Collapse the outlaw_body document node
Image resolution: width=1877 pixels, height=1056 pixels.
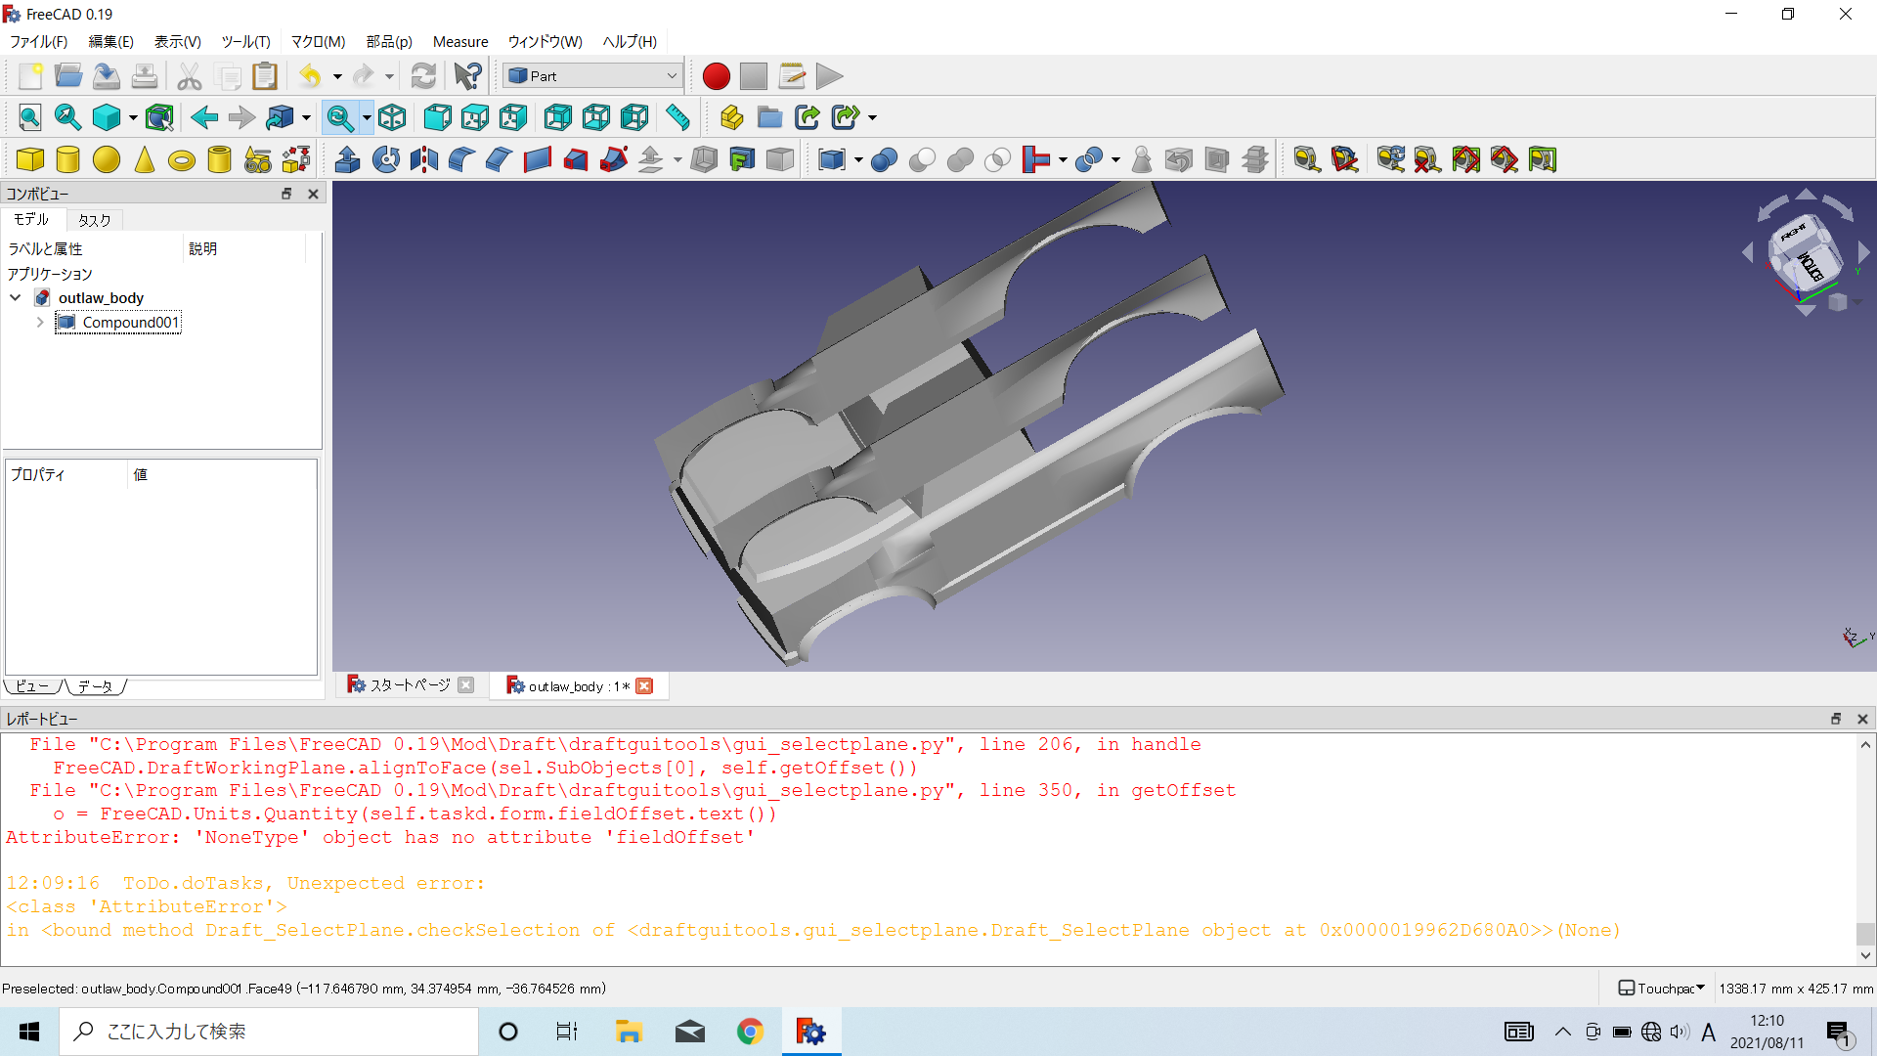16,297
